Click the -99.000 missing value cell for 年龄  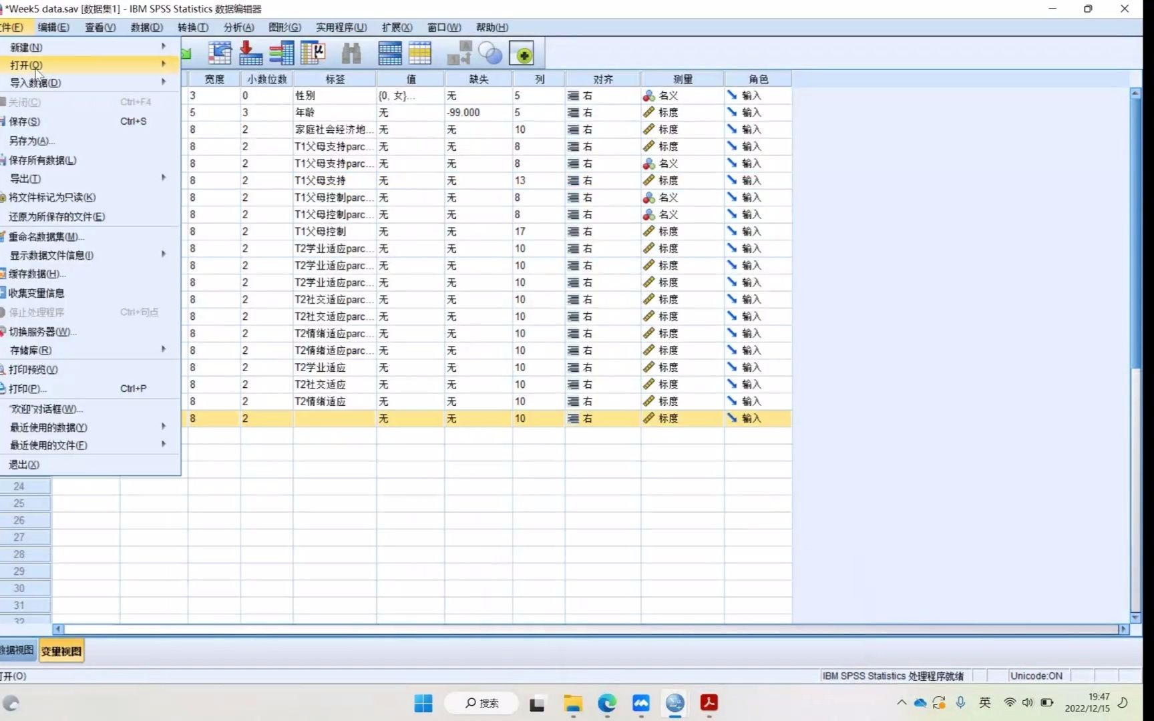[x=478, y=112]
